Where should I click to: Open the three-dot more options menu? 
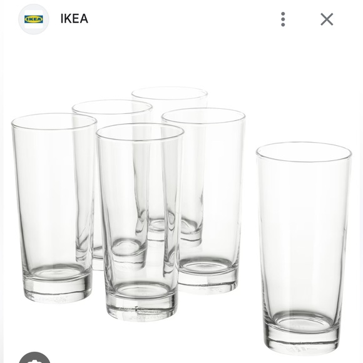point(283,19)
